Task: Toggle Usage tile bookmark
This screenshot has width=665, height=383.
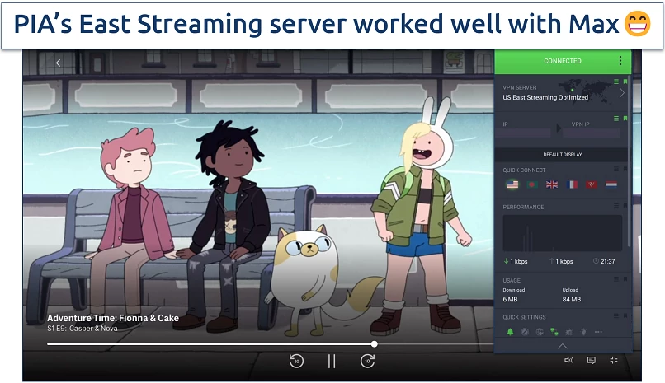Action: [625, 279]
